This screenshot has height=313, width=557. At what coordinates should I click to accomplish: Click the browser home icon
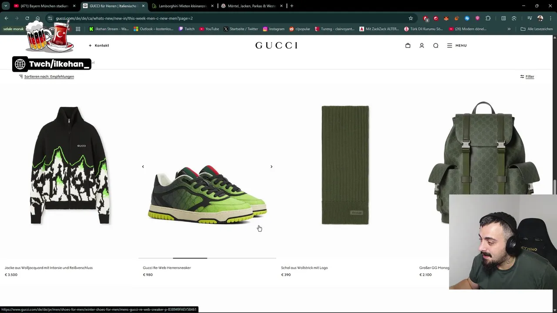[37, 18]
